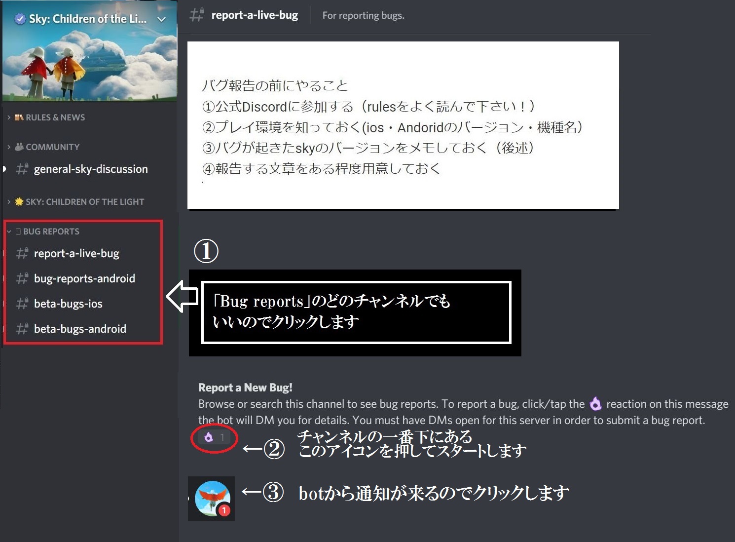Click the red notification badge showing 1
The image size is (735, 542).
click(224, 510)
